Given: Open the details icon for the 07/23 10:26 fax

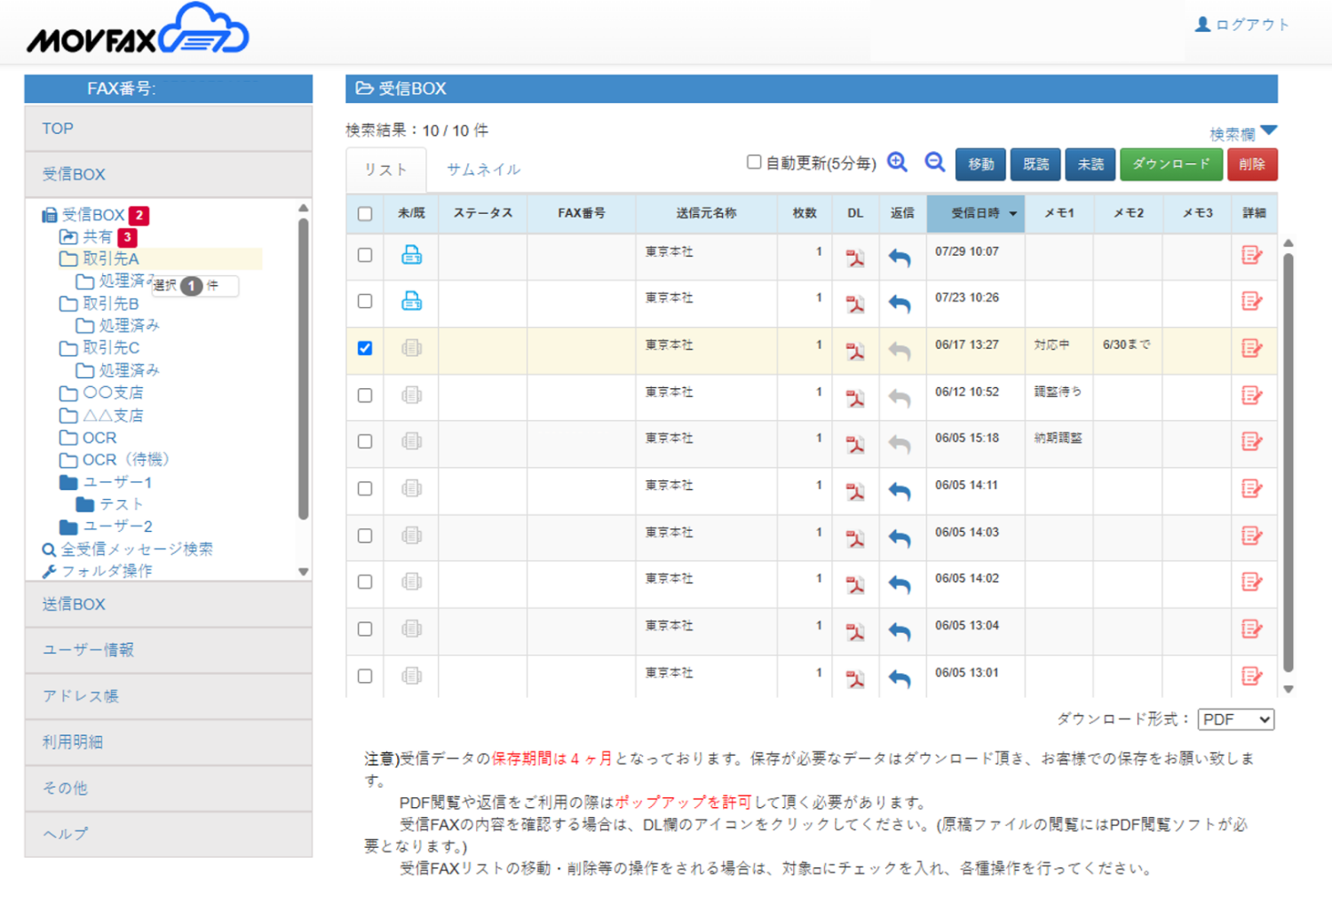Looking at the screenshot, I should pyautogui.click(x=1252, y=302).
